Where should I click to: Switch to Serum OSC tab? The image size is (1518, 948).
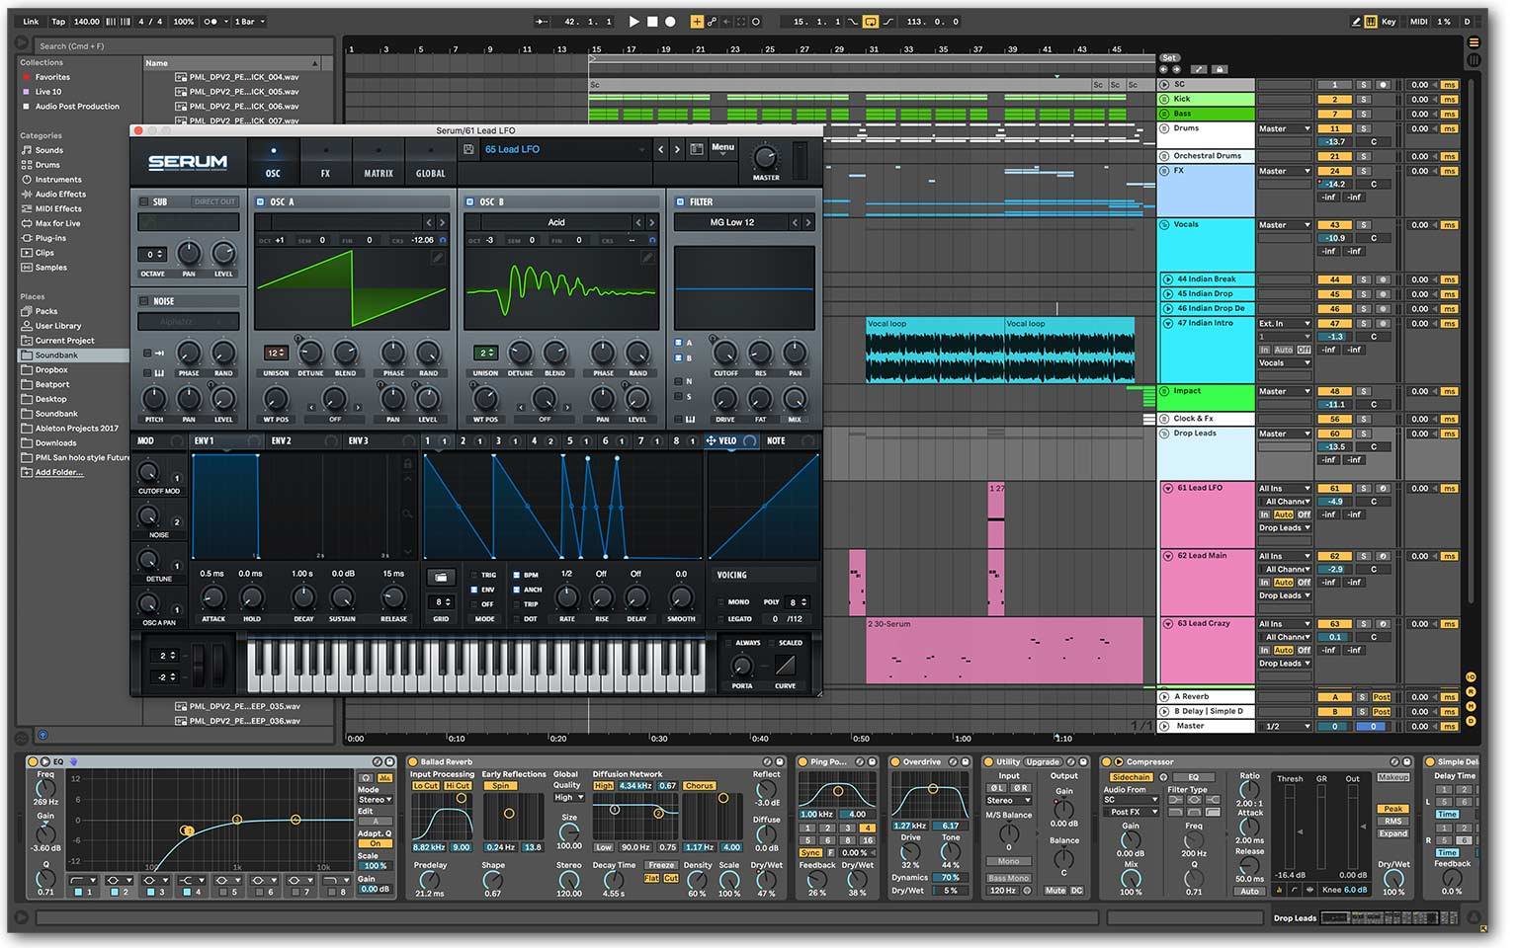(x=273, y=162)
